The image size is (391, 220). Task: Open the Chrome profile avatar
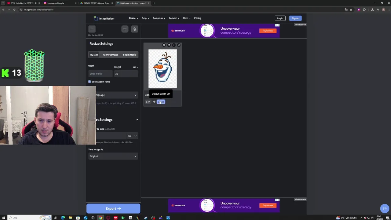[x=383, y=10]
